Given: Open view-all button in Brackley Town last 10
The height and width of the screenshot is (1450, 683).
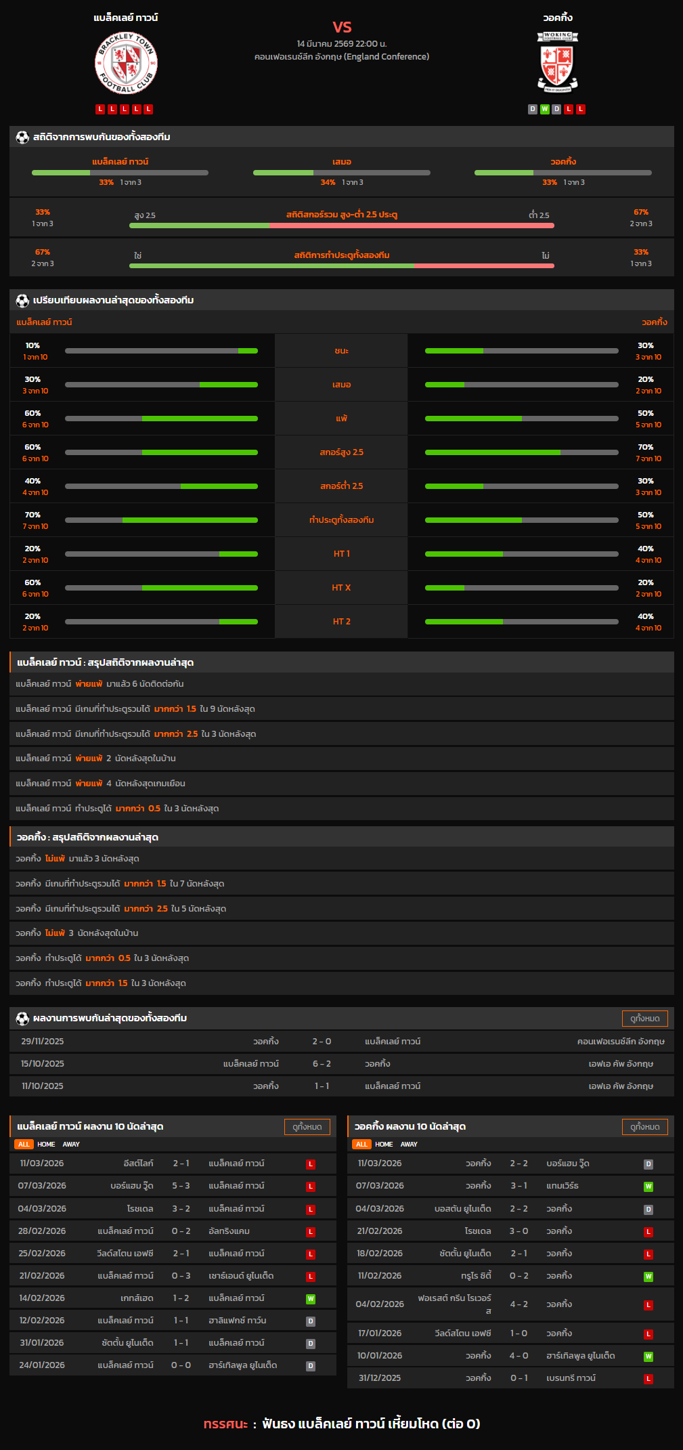Looking at the screenshot, I should (307, 1126).
